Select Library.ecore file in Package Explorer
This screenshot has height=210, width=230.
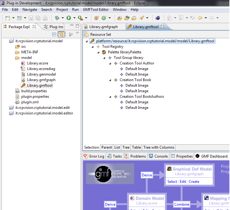[37, 63]
